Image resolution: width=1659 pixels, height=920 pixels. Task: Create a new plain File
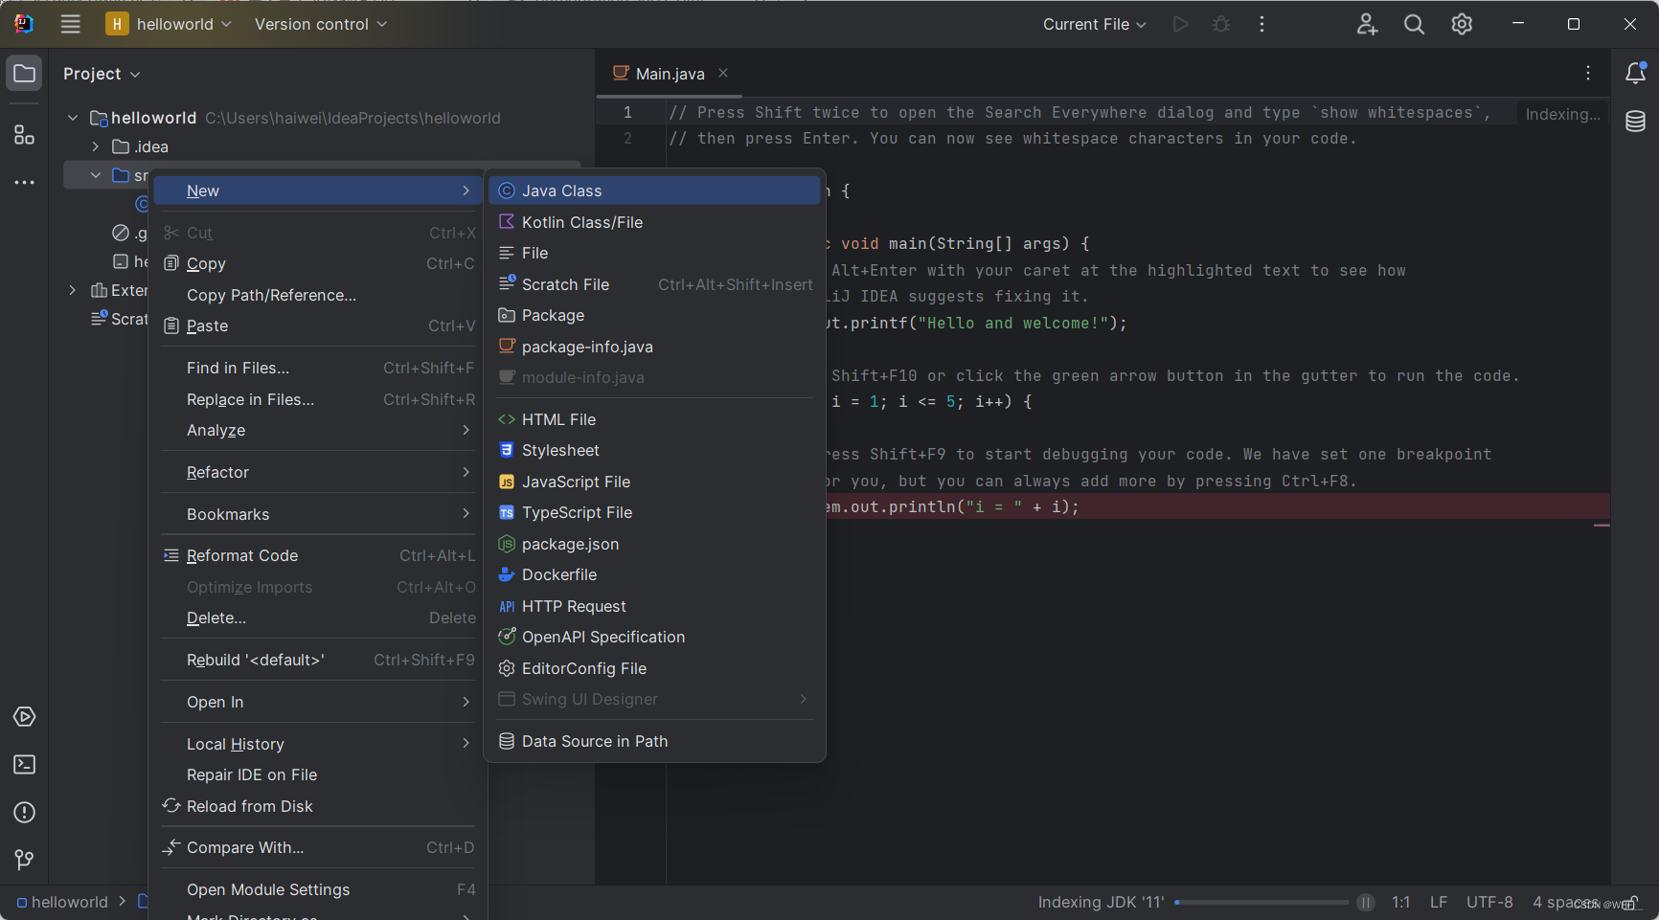654,253
